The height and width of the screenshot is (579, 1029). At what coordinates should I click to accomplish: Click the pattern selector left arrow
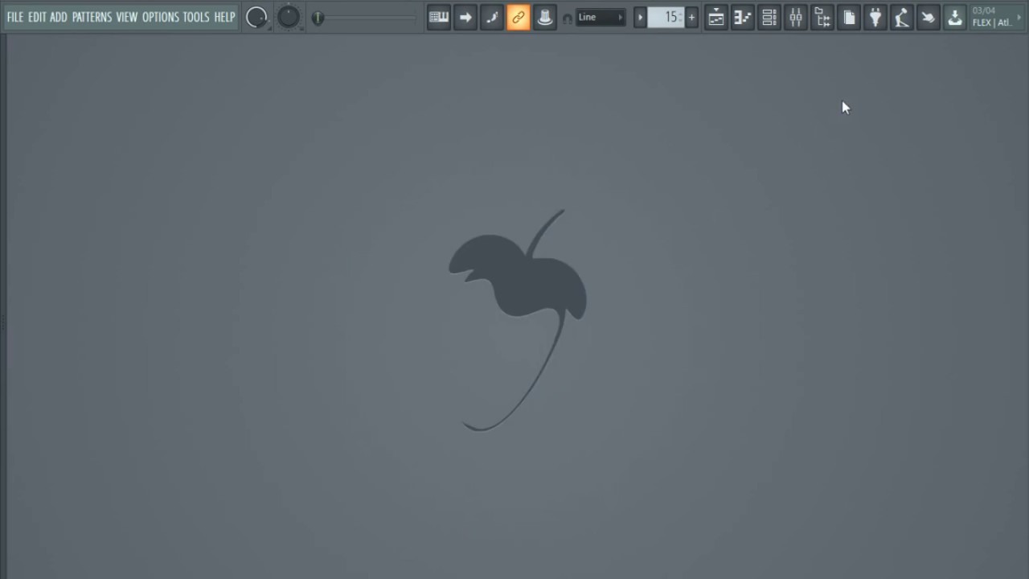(x=641, y=17)
